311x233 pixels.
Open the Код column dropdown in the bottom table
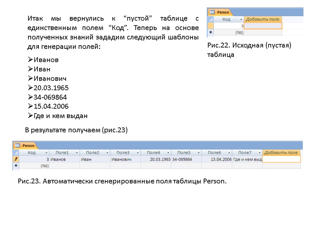tap(46, 153)
